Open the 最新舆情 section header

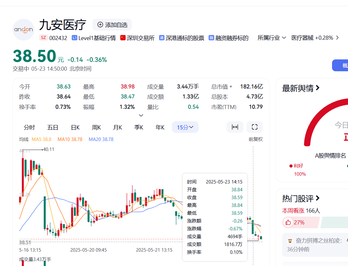click(x=301, y=88)
